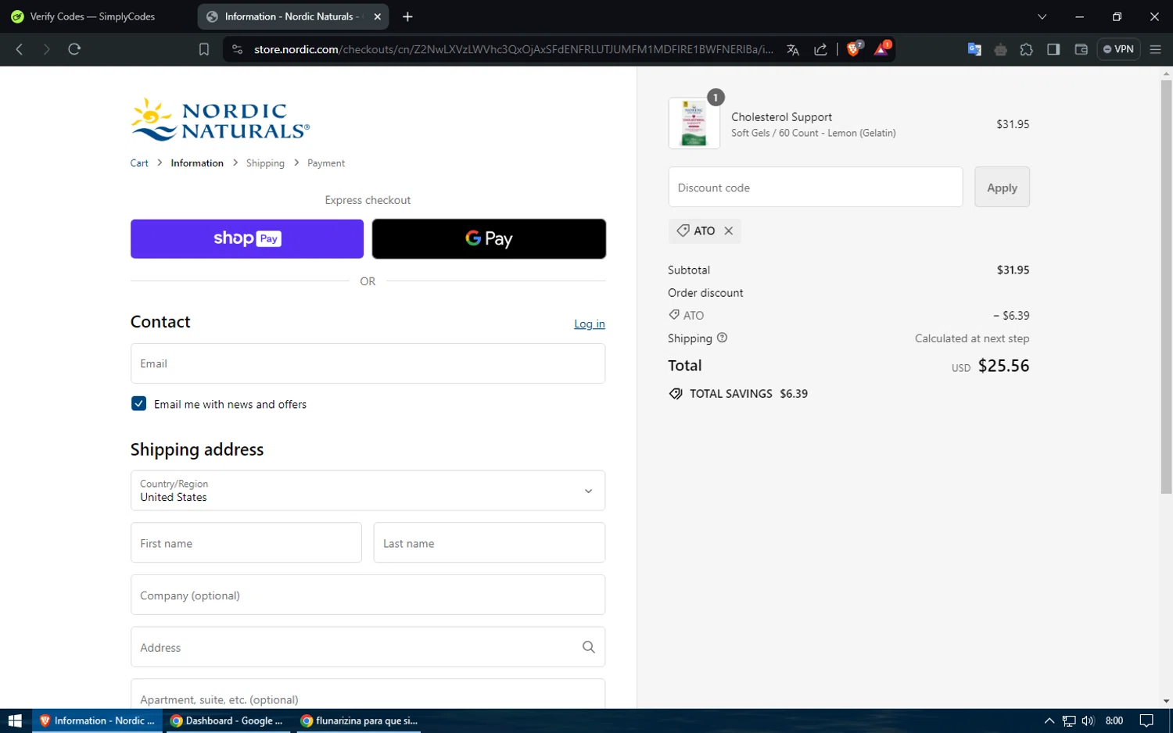The image size is (1173, 733).
Task: Apply the discount code
Action: point(1002,188)
